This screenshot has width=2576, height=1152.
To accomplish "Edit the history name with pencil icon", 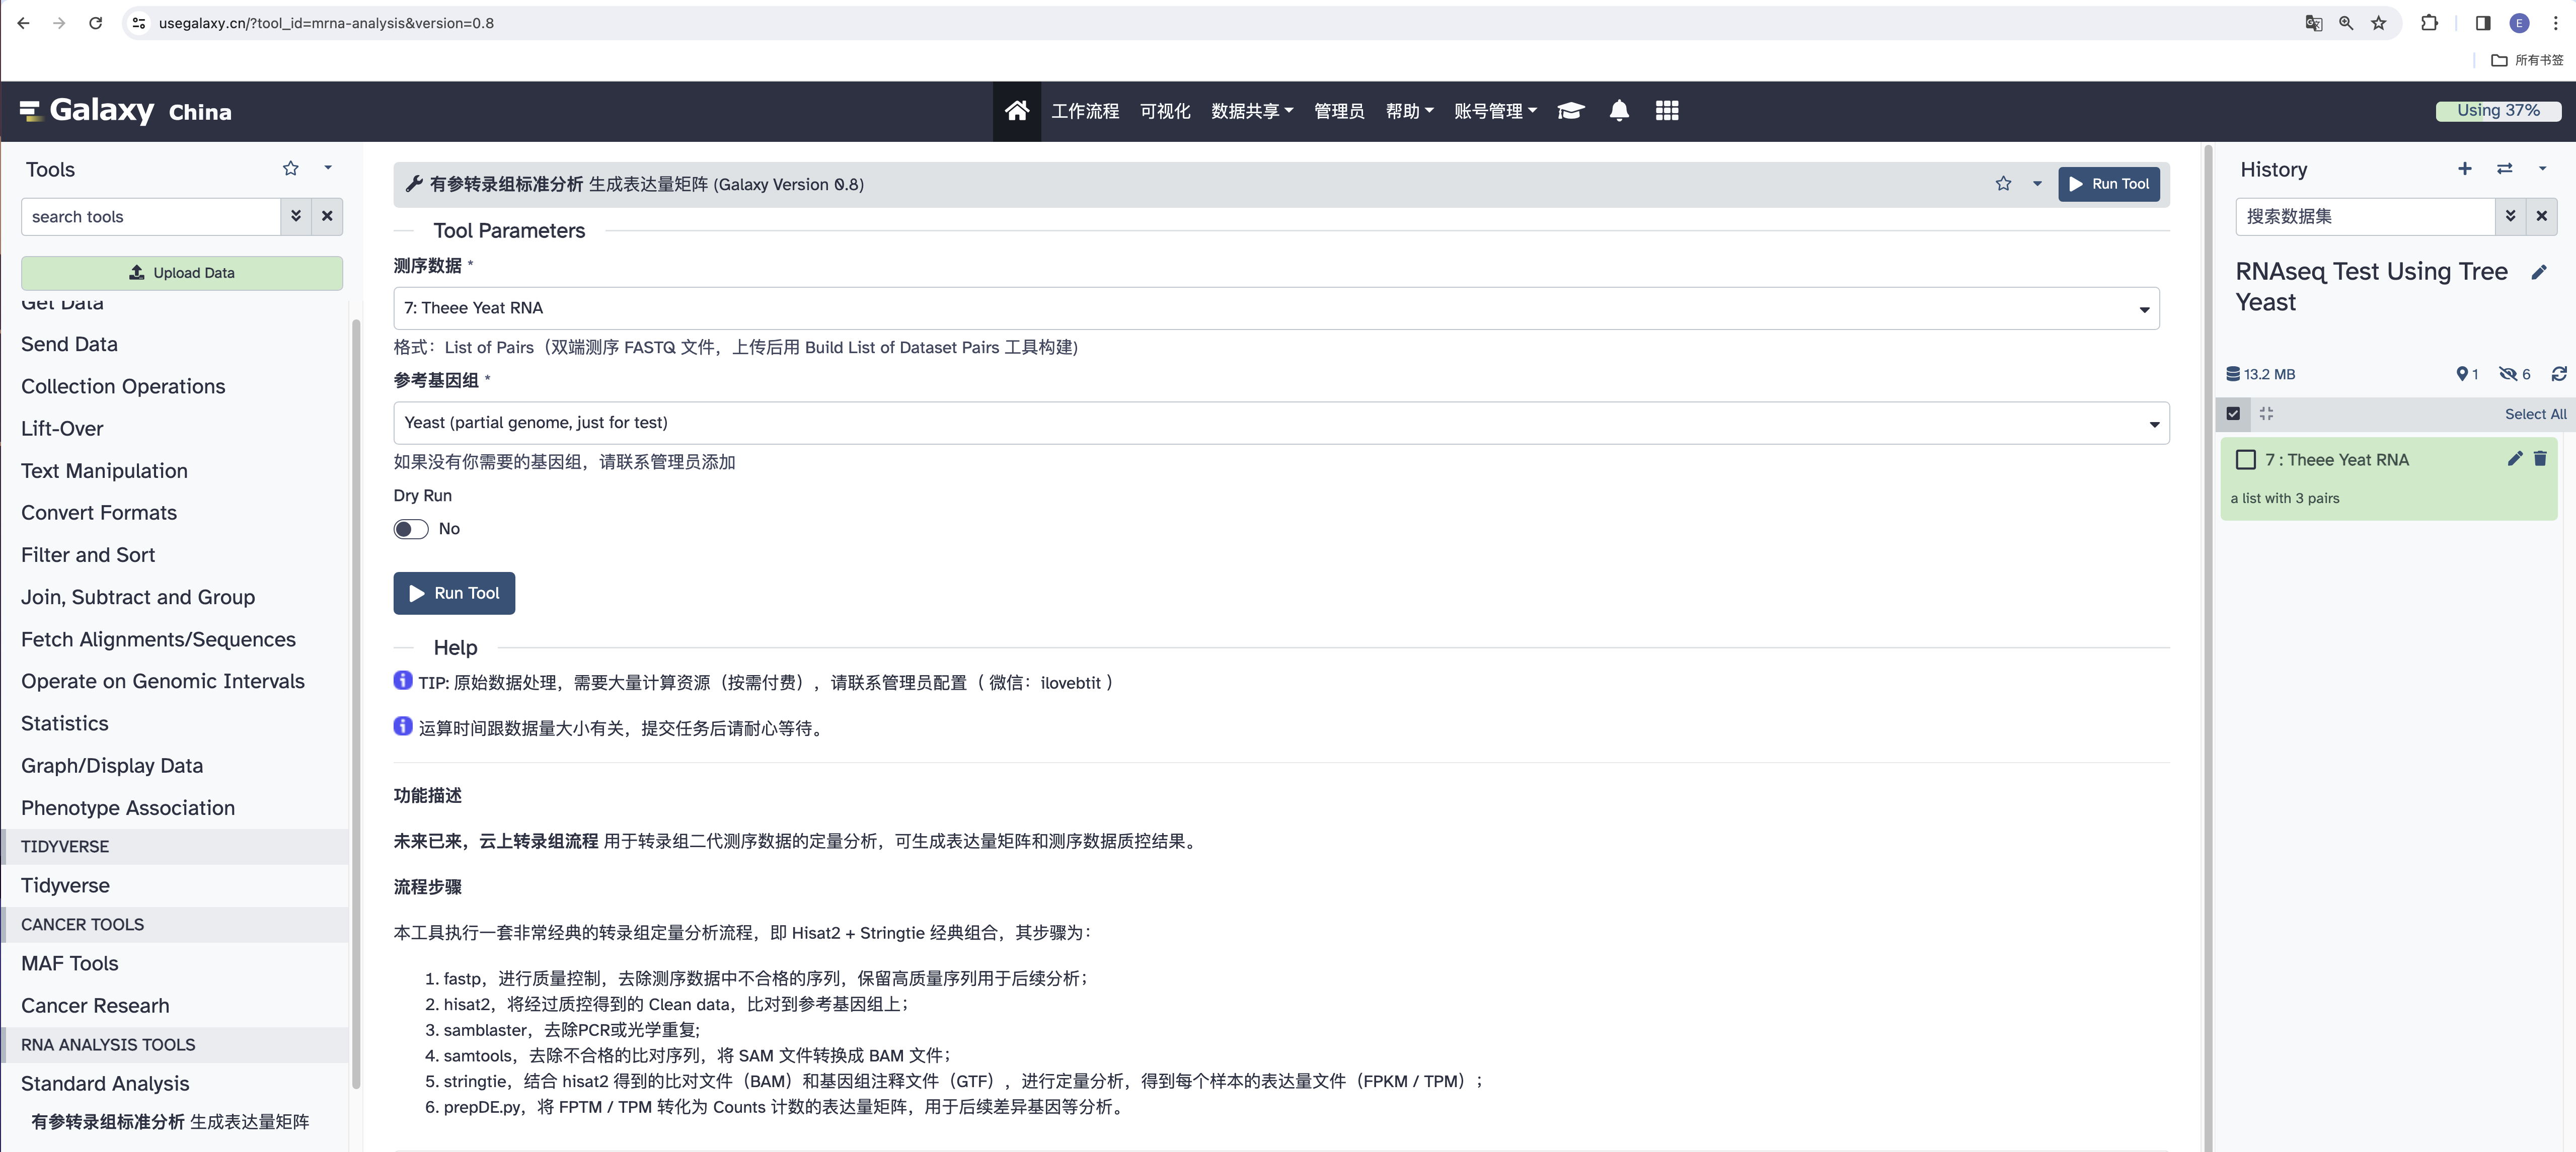I will click(2539, 272).
